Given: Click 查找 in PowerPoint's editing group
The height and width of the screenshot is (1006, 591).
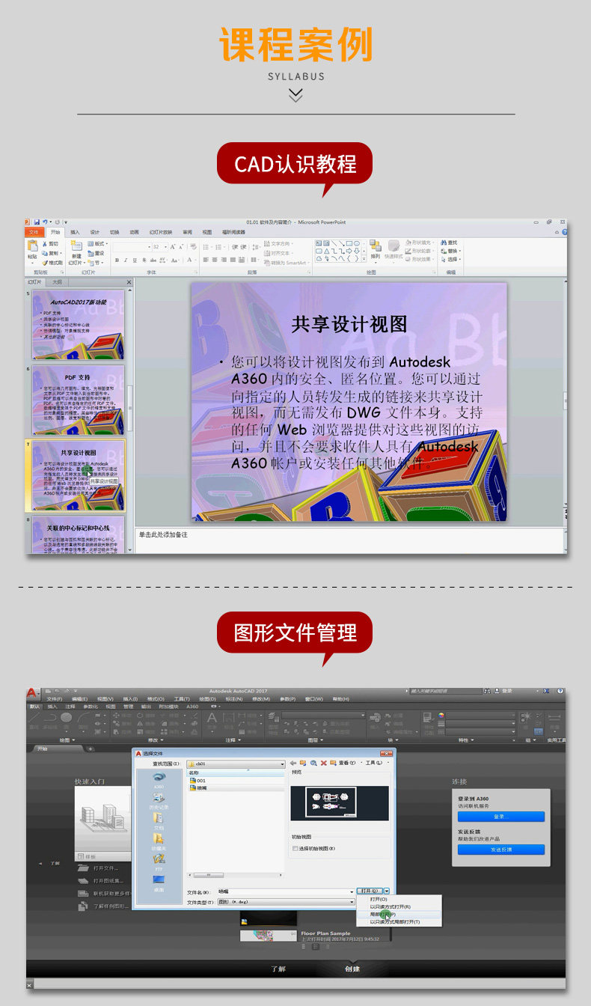Looking at the screenshot, I should (x=450, y=243).
